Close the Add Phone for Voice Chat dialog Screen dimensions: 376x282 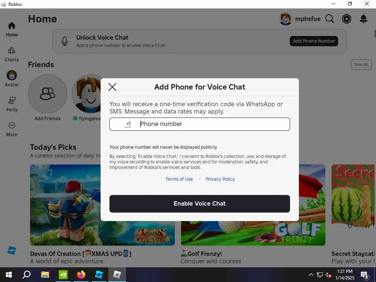pyautogui.click(x=112, y=87)
